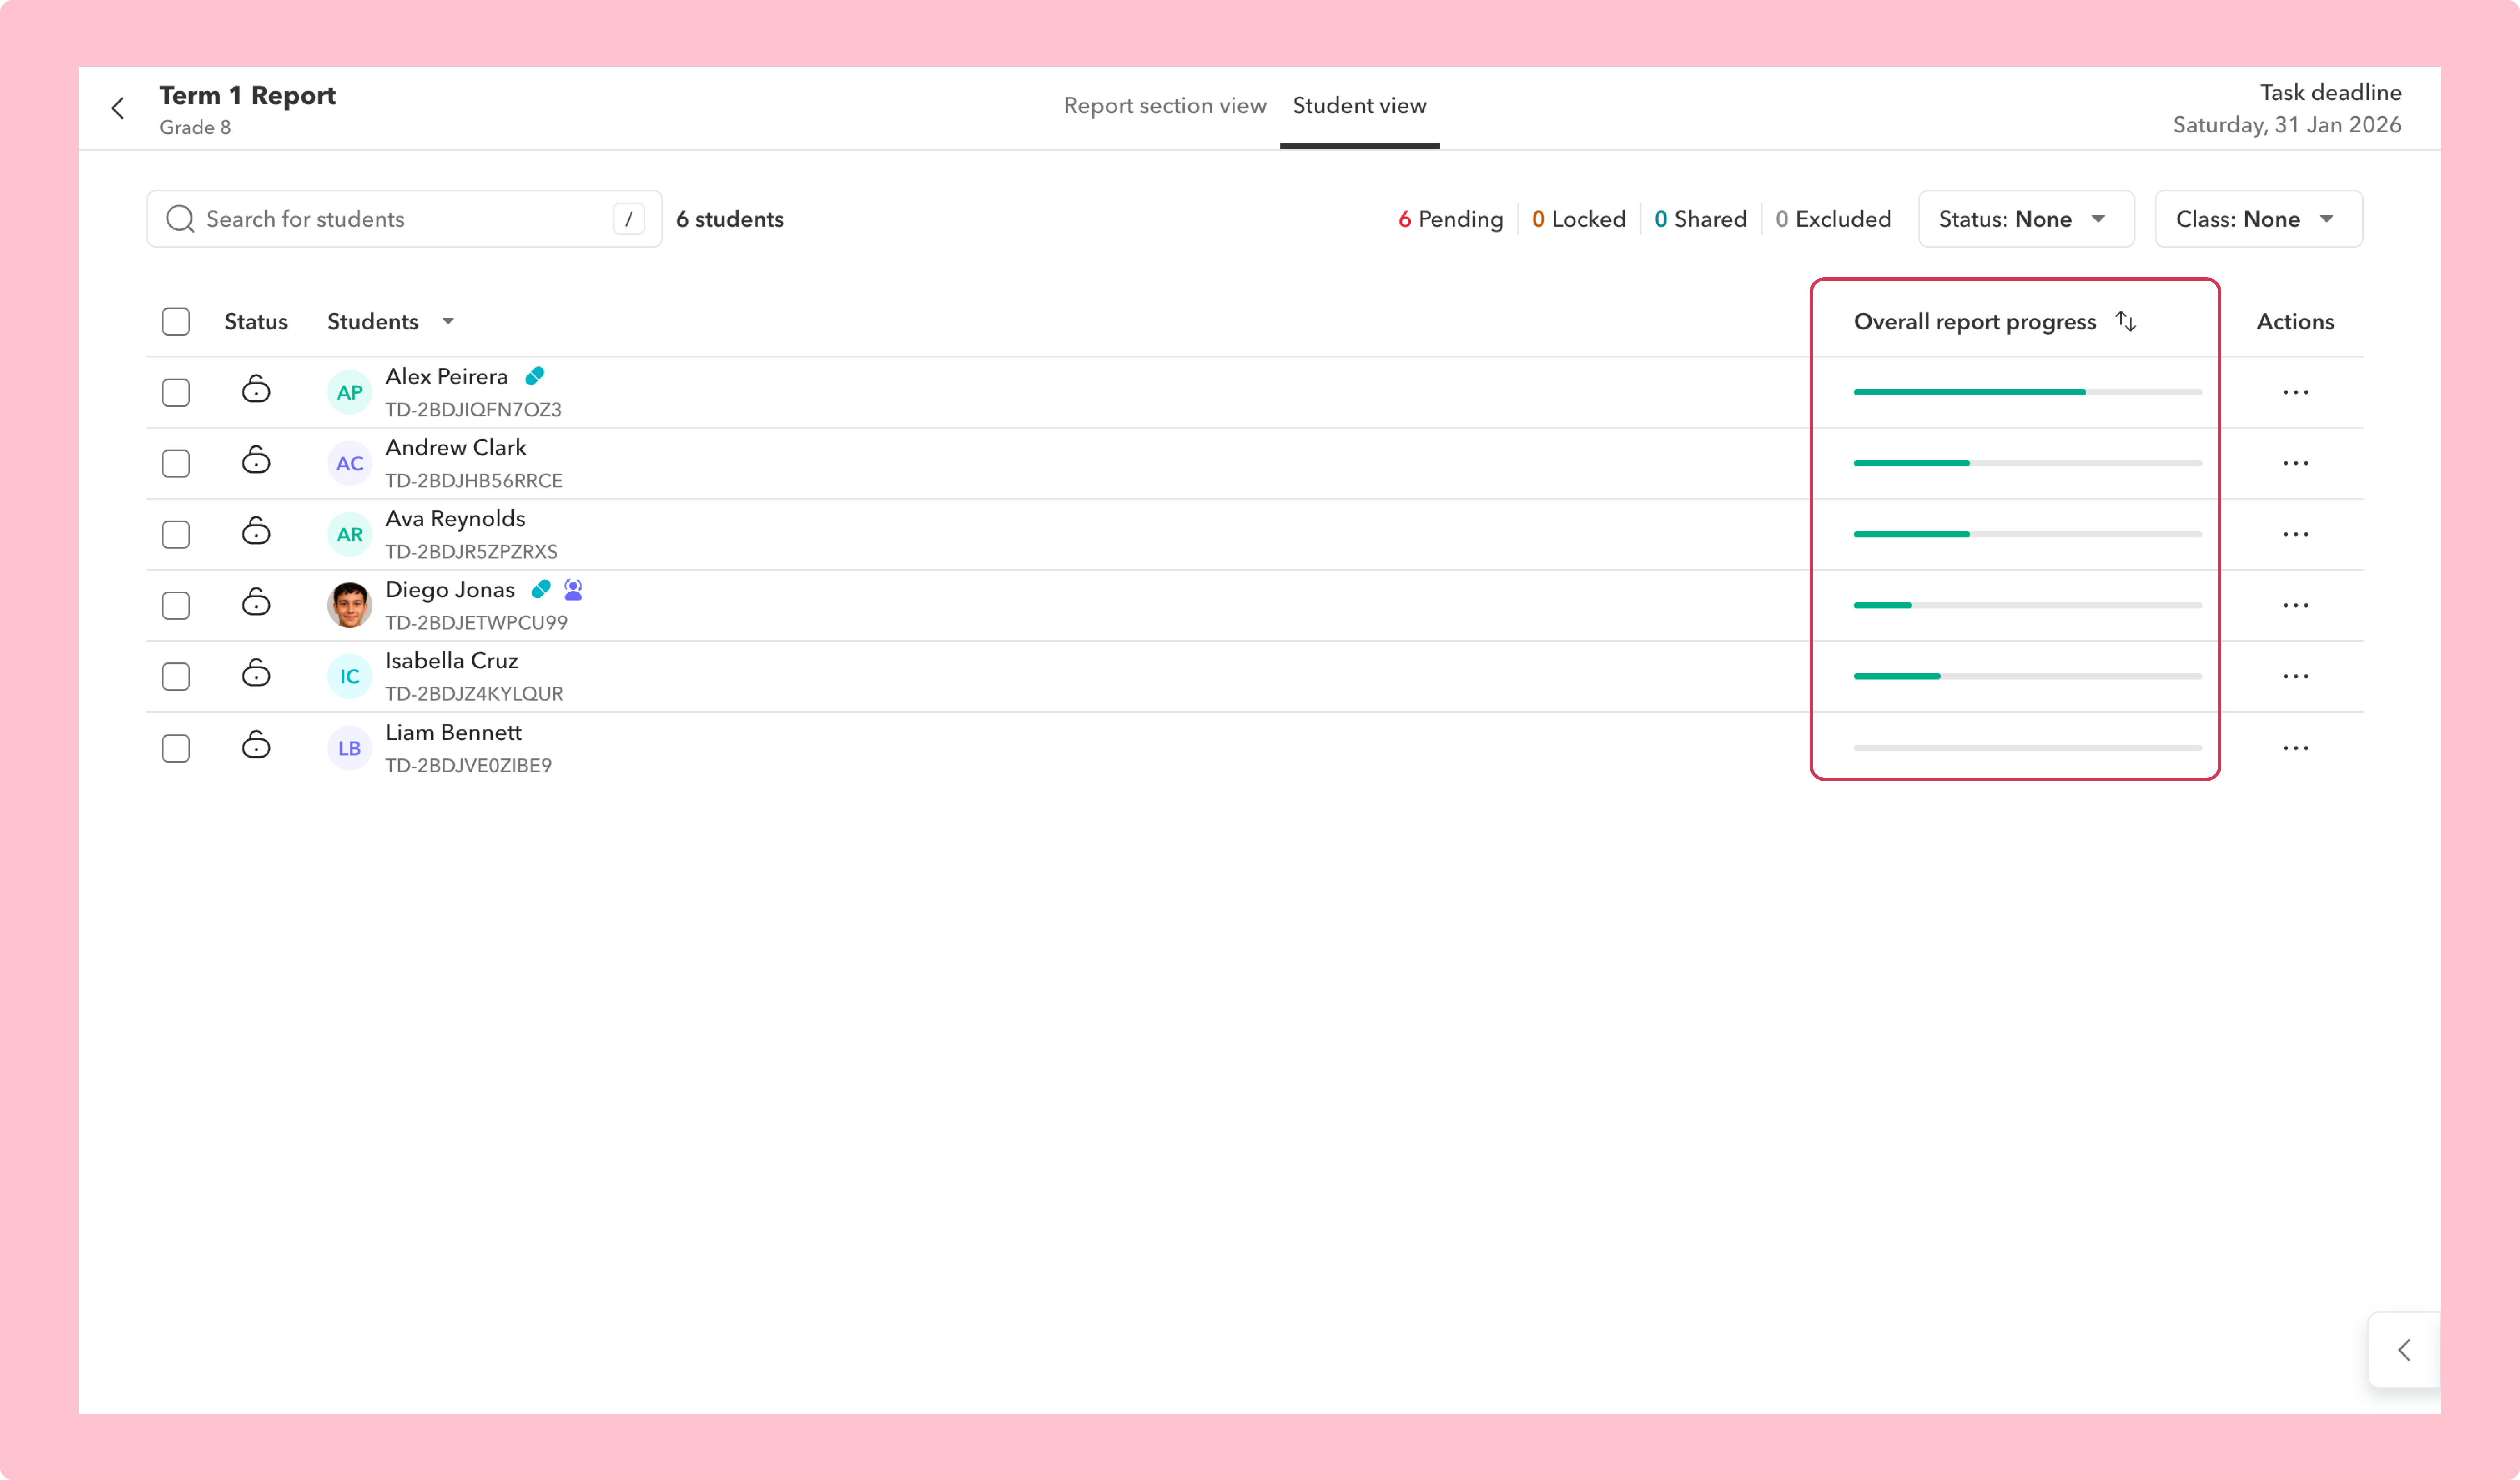Viewport: 2520px width, 1480px height.
Task: Select the checkbox for Isabella Cruz
Action: pyautogui.click(x=176, y=676)
